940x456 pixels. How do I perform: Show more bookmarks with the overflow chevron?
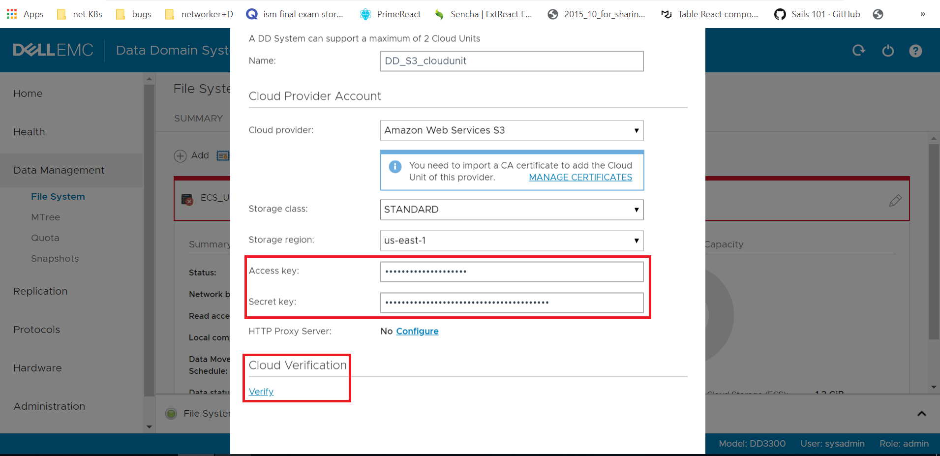click(923, 14)
